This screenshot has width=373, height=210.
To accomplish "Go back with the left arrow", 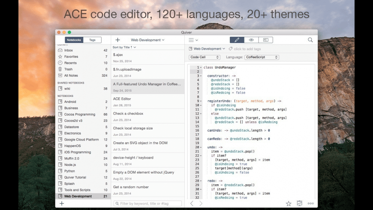I will click(192, 204).
